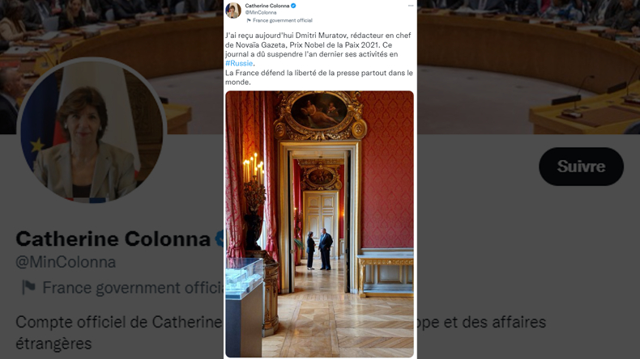Open the large round profile picture

click(x=92, y=130)
